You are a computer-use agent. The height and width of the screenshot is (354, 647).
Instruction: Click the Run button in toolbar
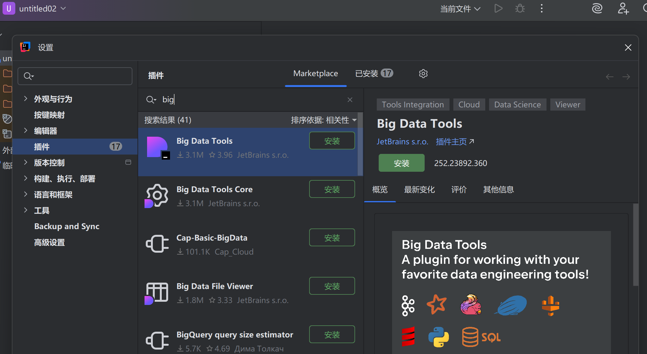498,9
